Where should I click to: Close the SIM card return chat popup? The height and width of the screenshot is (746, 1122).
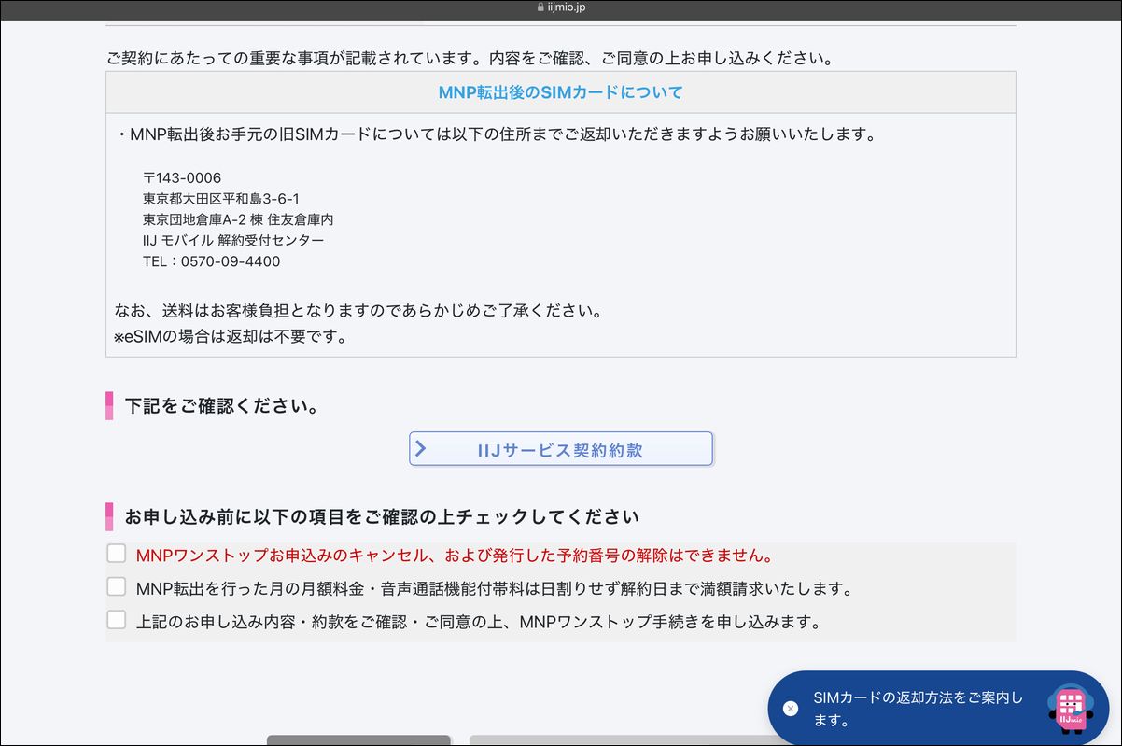[791, 709]
